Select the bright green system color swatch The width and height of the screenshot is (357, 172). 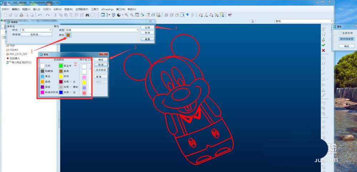coord(61,66)
